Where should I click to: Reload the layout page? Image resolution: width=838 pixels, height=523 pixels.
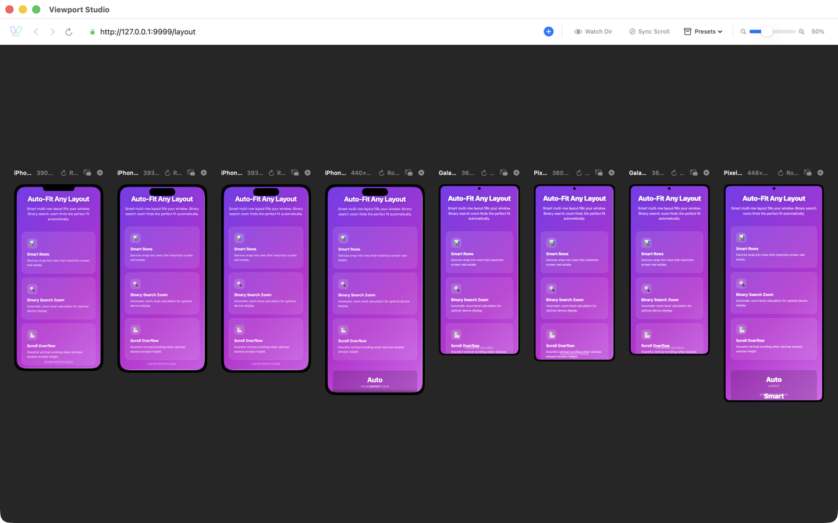tap(69, 32)
